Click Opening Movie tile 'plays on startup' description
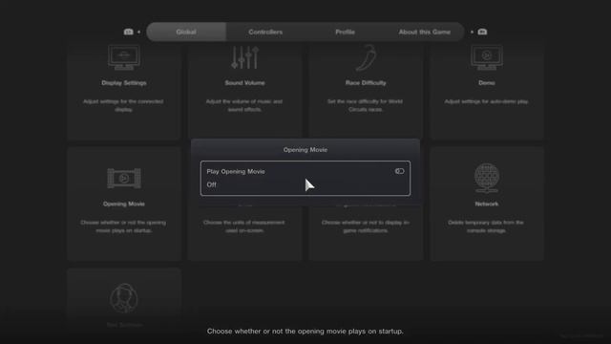Viewport: 611px width, 344px height. pyautogui.click(x=123, y=226)
